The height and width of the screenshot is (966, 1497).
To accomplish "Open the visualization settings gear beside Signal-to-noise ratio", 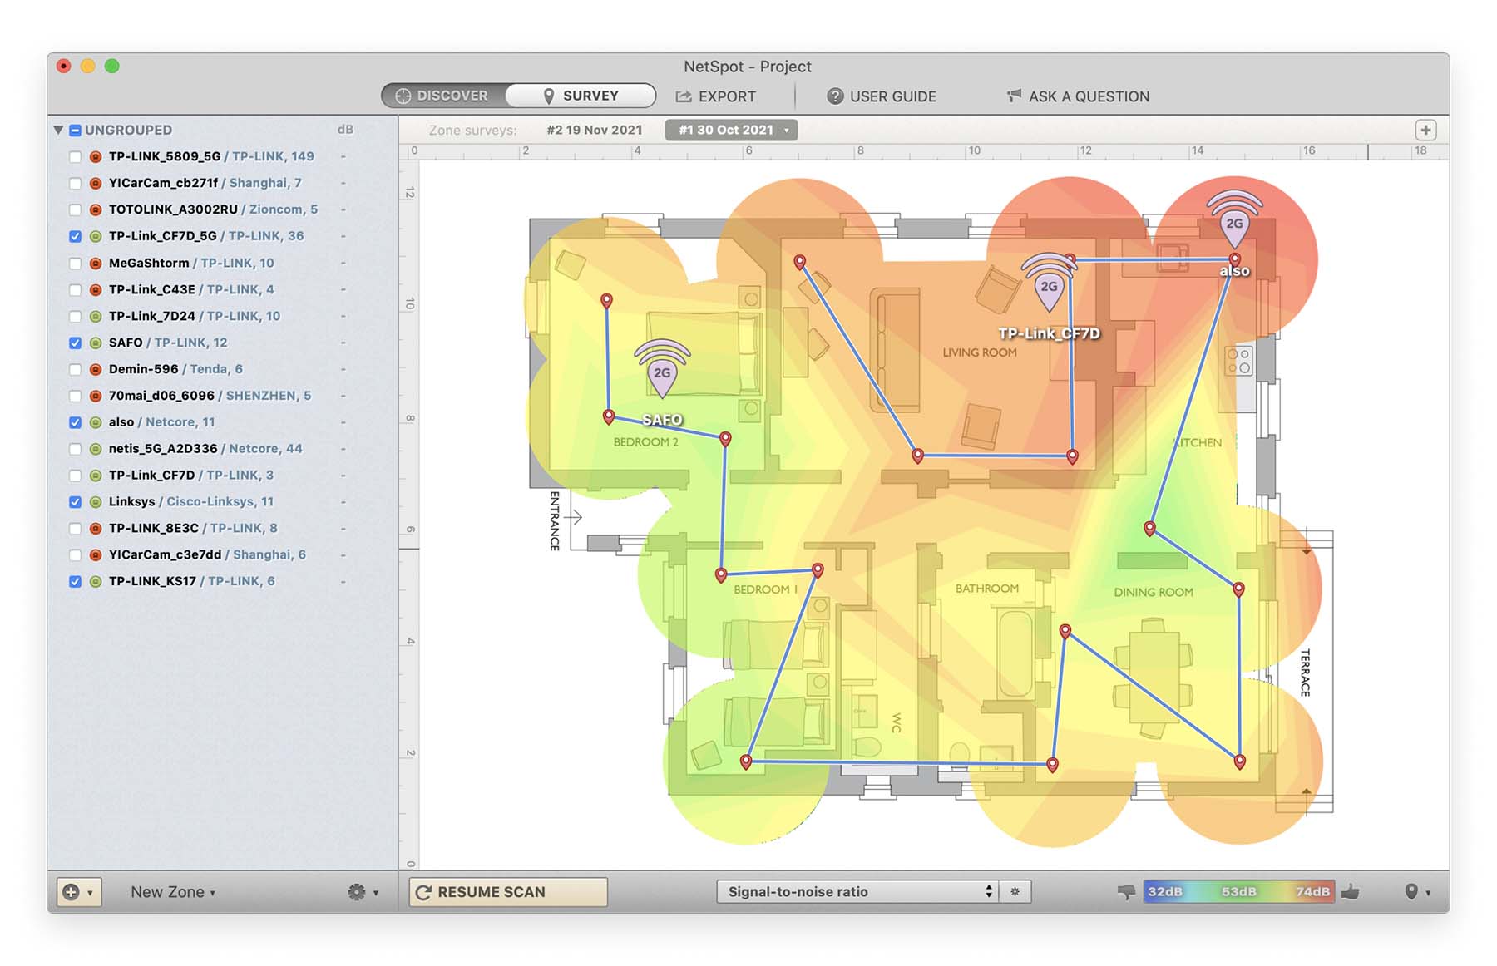I will pos(1015,891).
